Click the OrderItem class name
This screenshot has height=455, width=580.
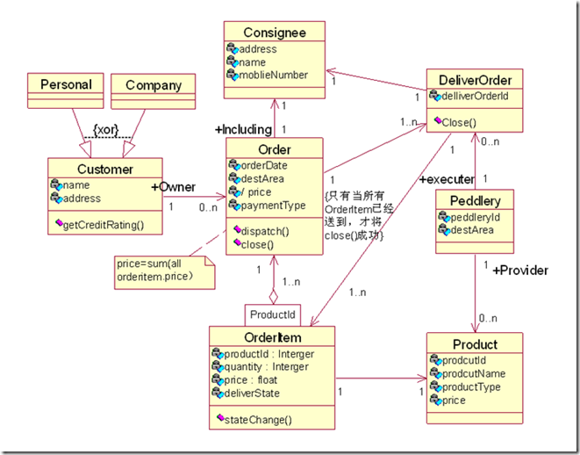click(x=273, y=337)
